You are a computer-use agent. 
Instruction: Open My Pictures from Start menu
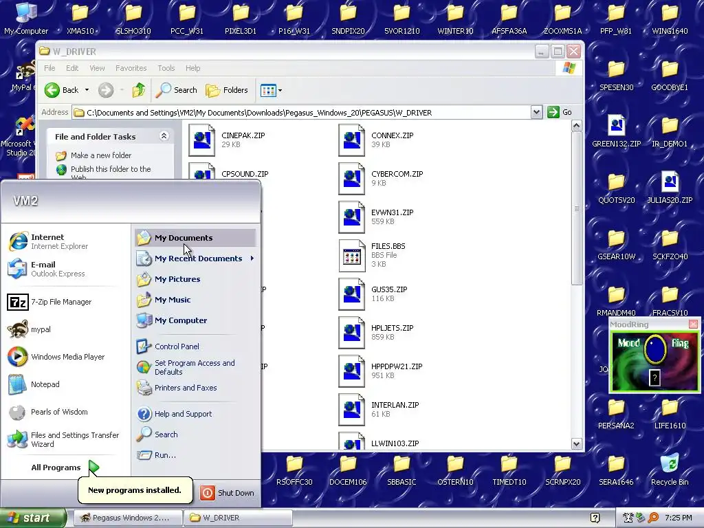coord(168,279)
